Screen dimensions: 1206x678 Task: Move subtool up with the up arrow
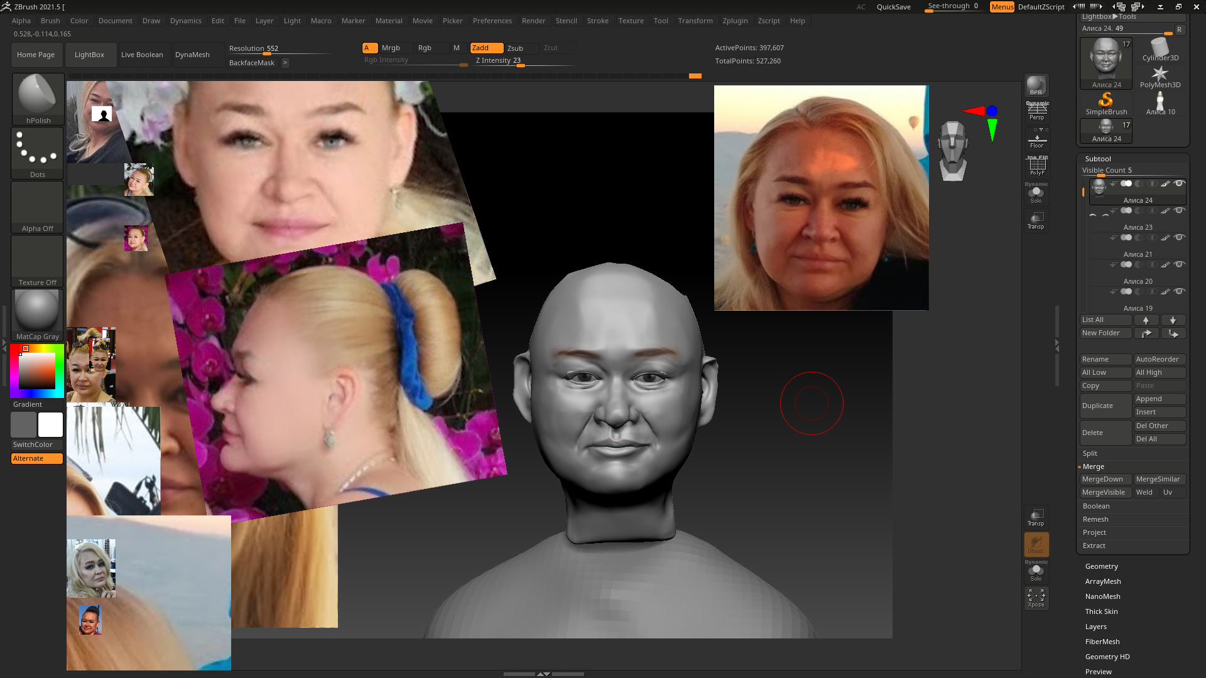click(x=1146, y=320)
